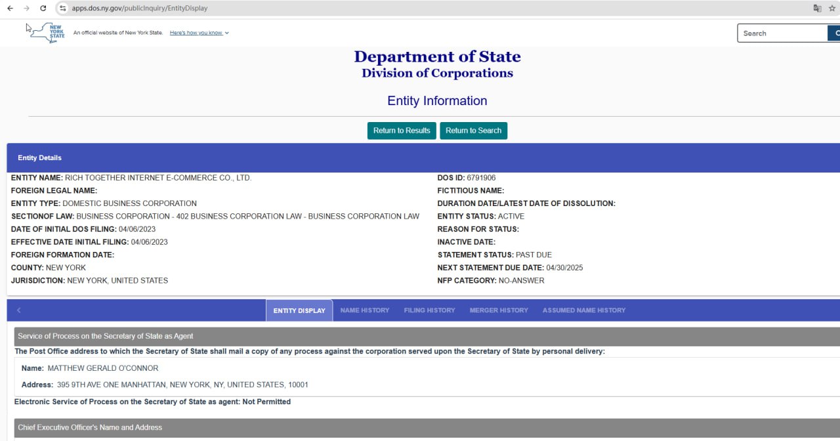840x441 pixels.
Task: Click the New York State logo
Action: pyautogui.click(x=47, y=32)
